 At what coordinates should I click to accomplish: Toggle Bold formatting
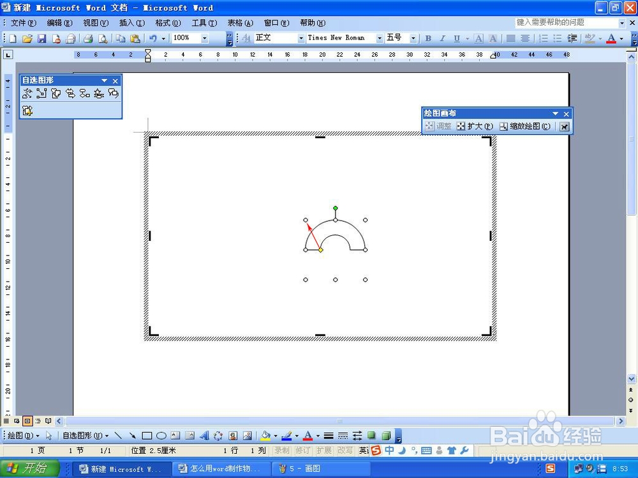click(428, 39)
